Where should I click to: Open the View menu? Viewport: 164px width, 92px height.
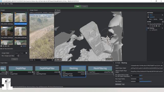pos(8,4)
